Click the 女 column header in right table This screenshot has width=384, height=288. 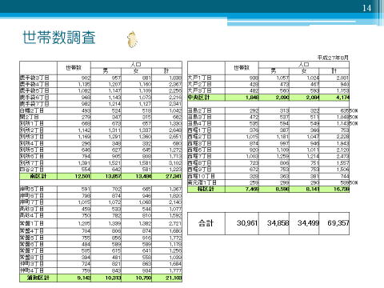pos(304,71)
